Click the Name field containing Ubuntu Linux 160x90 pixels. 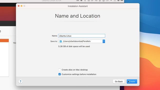(x=82, y=36)
